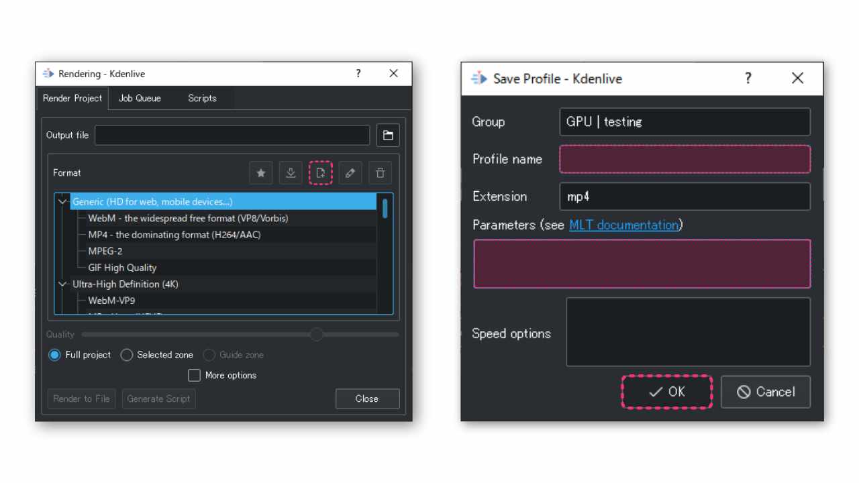Viewport: 859px width, 483px height.
Task: Select the Full project radio button
Action: click(x=55, y=355)
